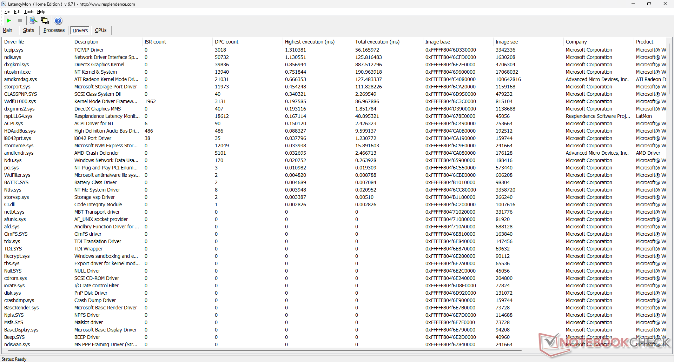674x362 pixels.
Task: Select the dxgkrnl.sys driver row
Action: click(x=335, y=65)
